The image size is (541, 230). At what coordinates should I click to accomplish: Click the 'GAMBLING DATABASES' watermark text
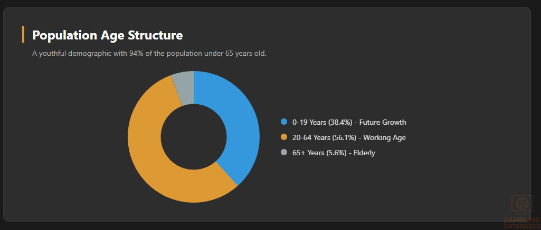(x=521, y=222)
